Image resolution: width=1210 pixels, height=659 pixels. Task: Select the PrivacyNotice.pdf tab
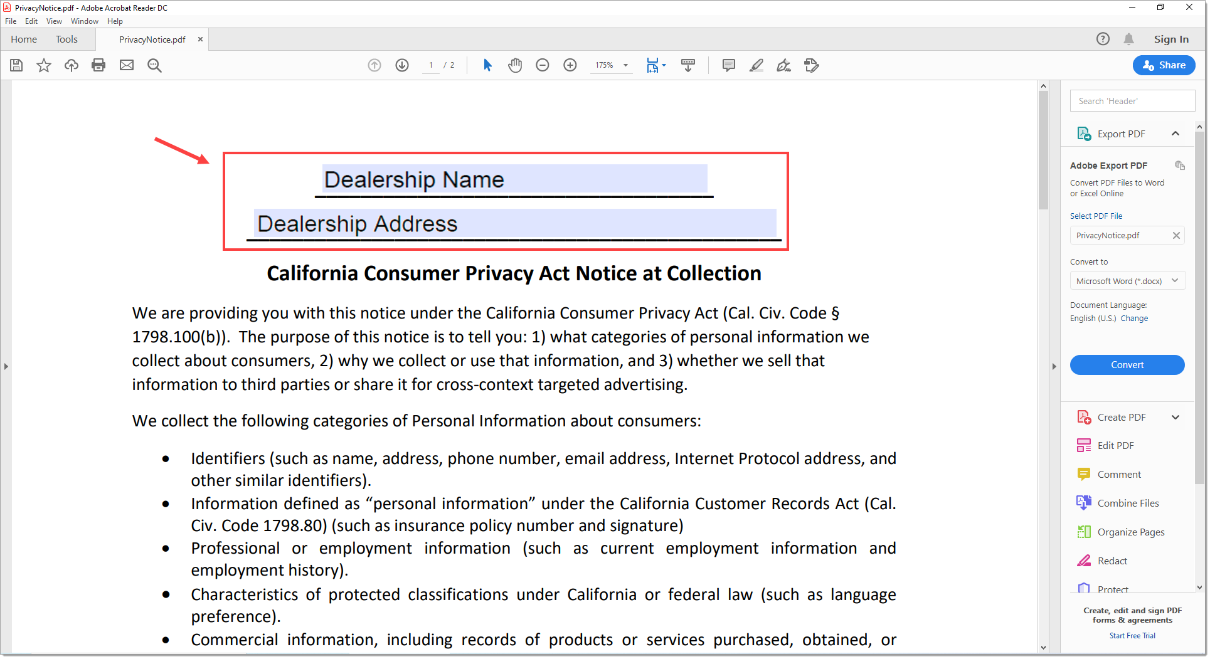[152, 40]
